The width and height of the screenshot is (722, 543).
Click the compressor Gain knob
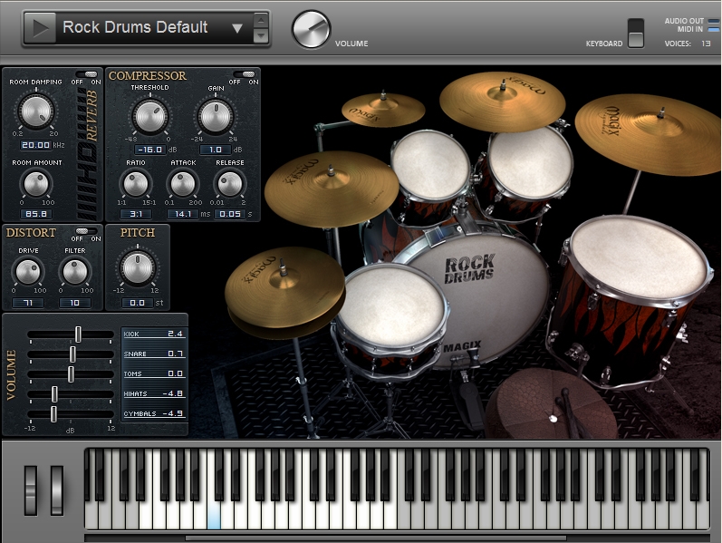(215, 116)
